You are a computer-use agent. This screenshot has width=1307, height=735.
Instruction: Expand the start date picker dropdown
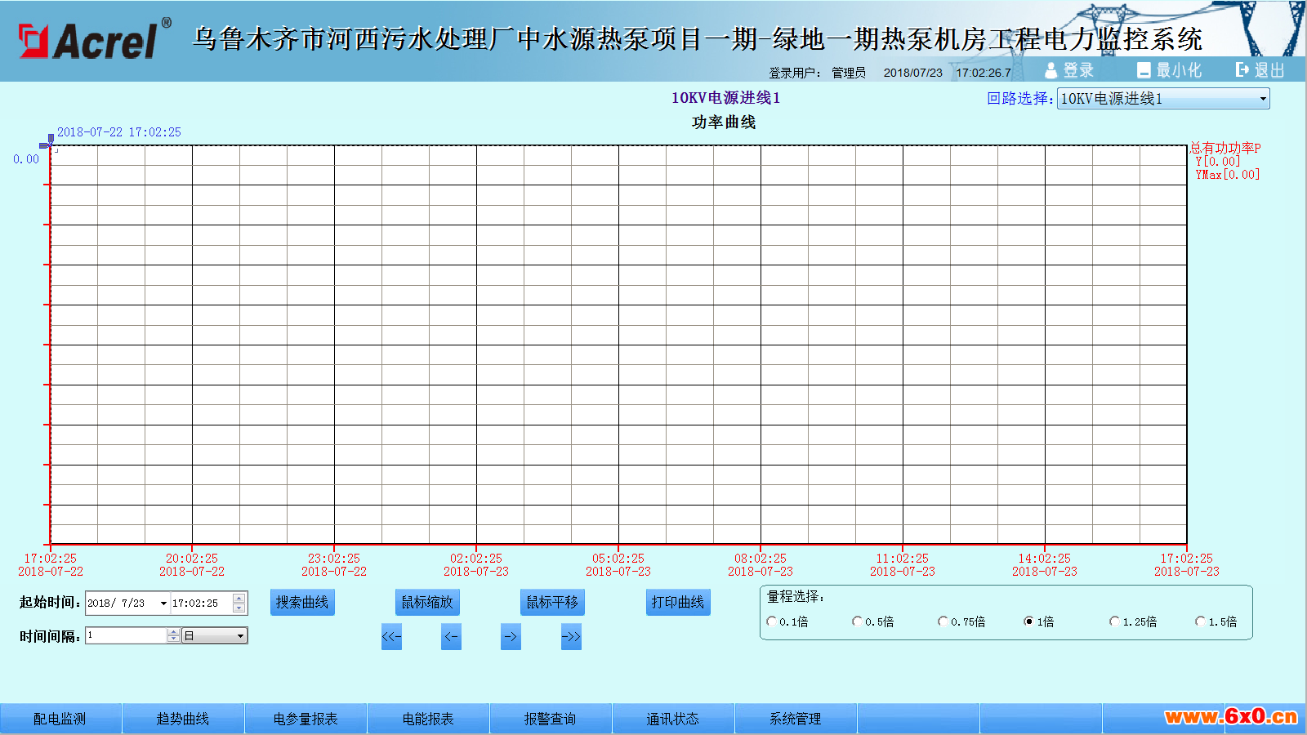click(163, 604)
